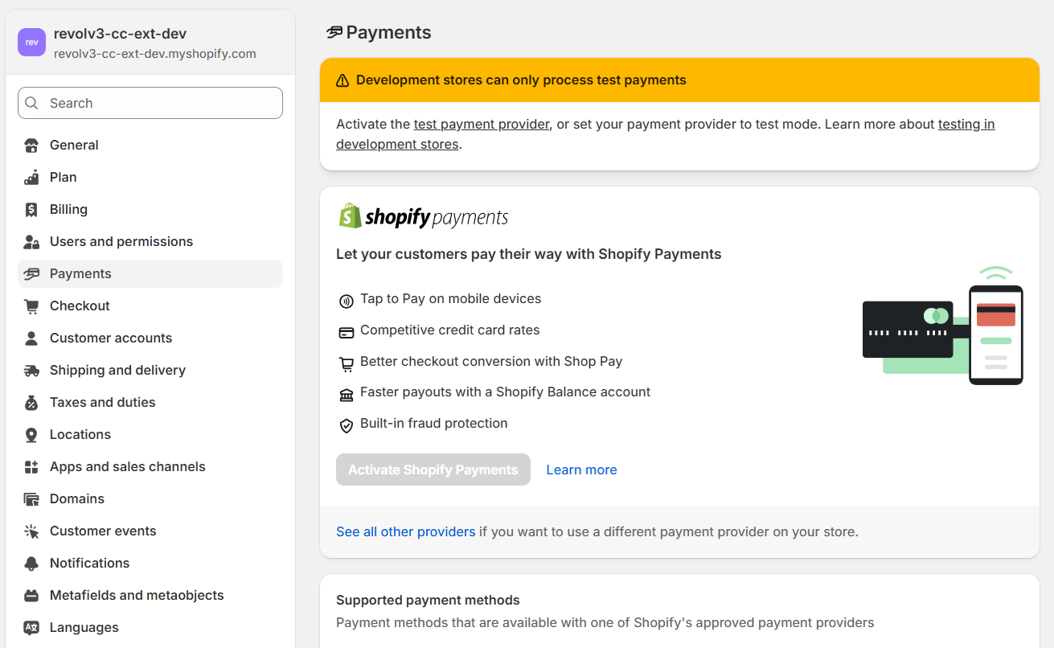Open the Domains settings section
This screenshot has width=1054, height=648.
pos(78,498)
